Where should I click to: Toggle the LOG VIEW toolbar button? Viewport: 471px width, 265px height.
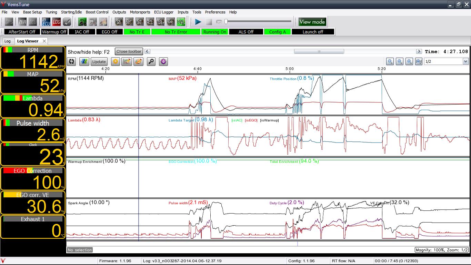(181, 22)
